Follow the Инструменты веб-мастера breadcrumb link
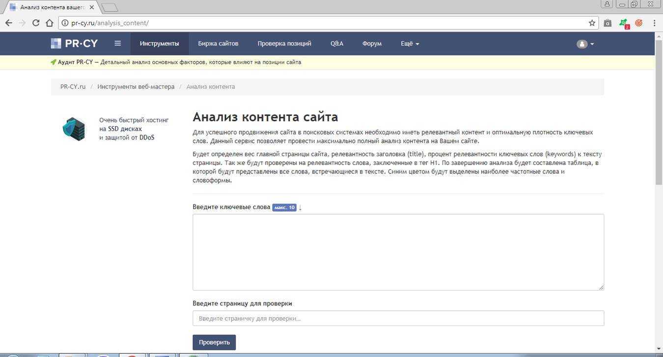This screenshot has height=357, width=663. pyautogui.click(x=136, y=86)
